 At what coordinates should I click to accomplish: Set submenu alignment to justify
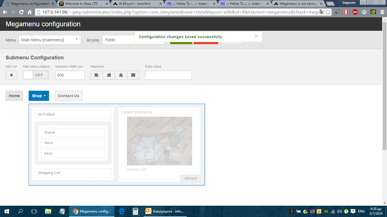tap(133, 75)
